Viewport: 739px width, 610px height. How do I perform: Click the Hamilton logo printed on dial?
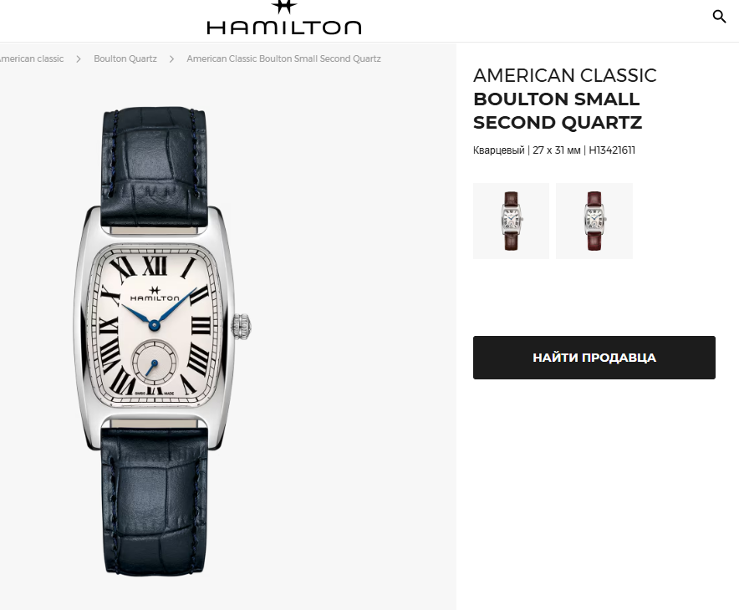click(x=155, y=293)
